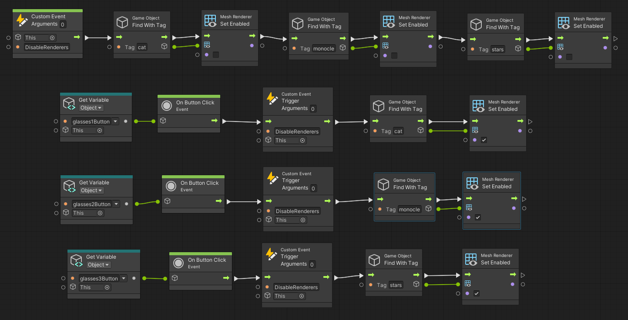Click the Arguments count field on the Custom Event node
The height and width of the screenshot is (320, 628).
(63, 24)
